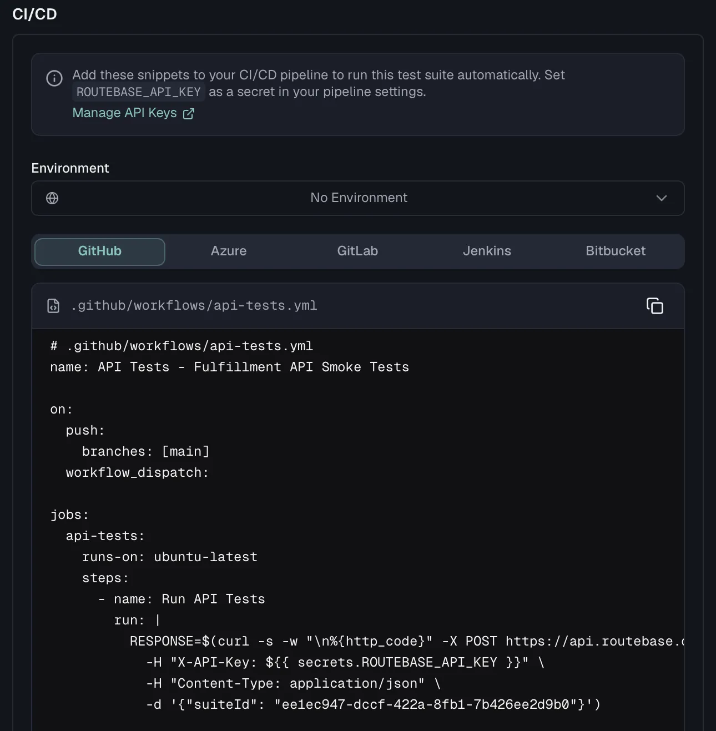Click the suiteId line in the code

point(373,705)
